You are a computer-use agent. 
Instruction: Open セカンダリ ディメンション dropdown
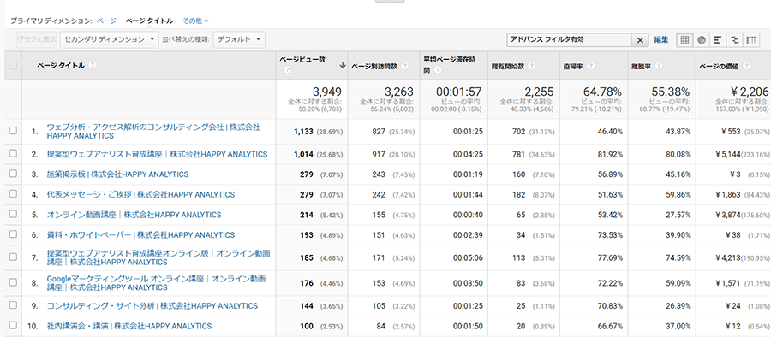click(x=110, y=39)
